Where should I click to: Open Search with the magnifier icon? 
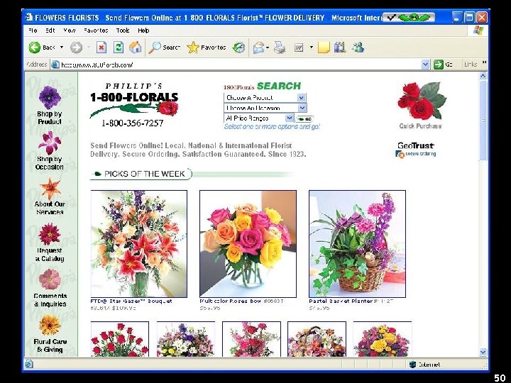point(155,48)
